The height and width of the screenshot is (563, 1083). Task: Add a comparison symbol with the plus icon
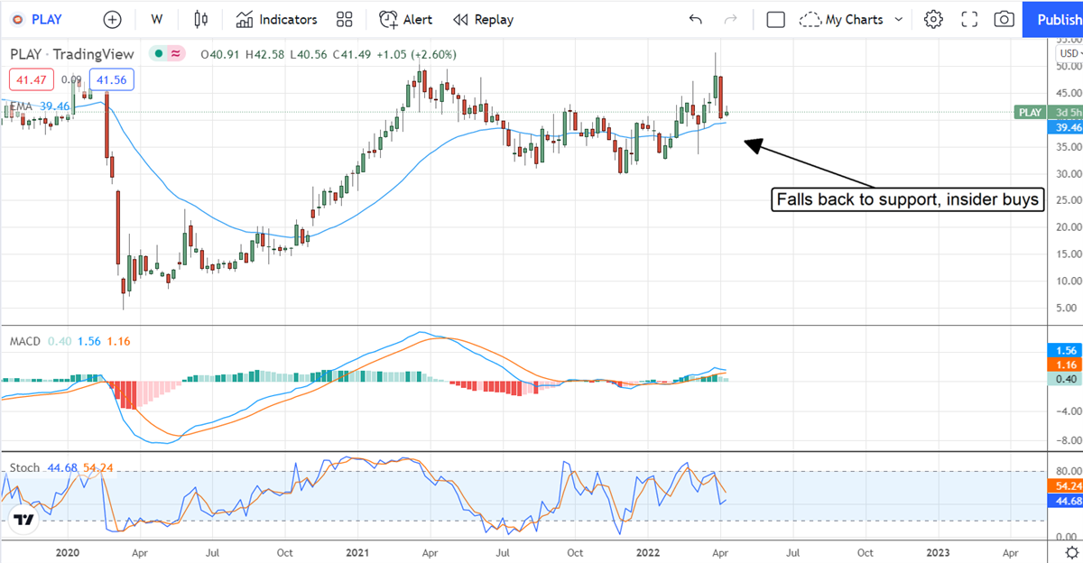112,19
